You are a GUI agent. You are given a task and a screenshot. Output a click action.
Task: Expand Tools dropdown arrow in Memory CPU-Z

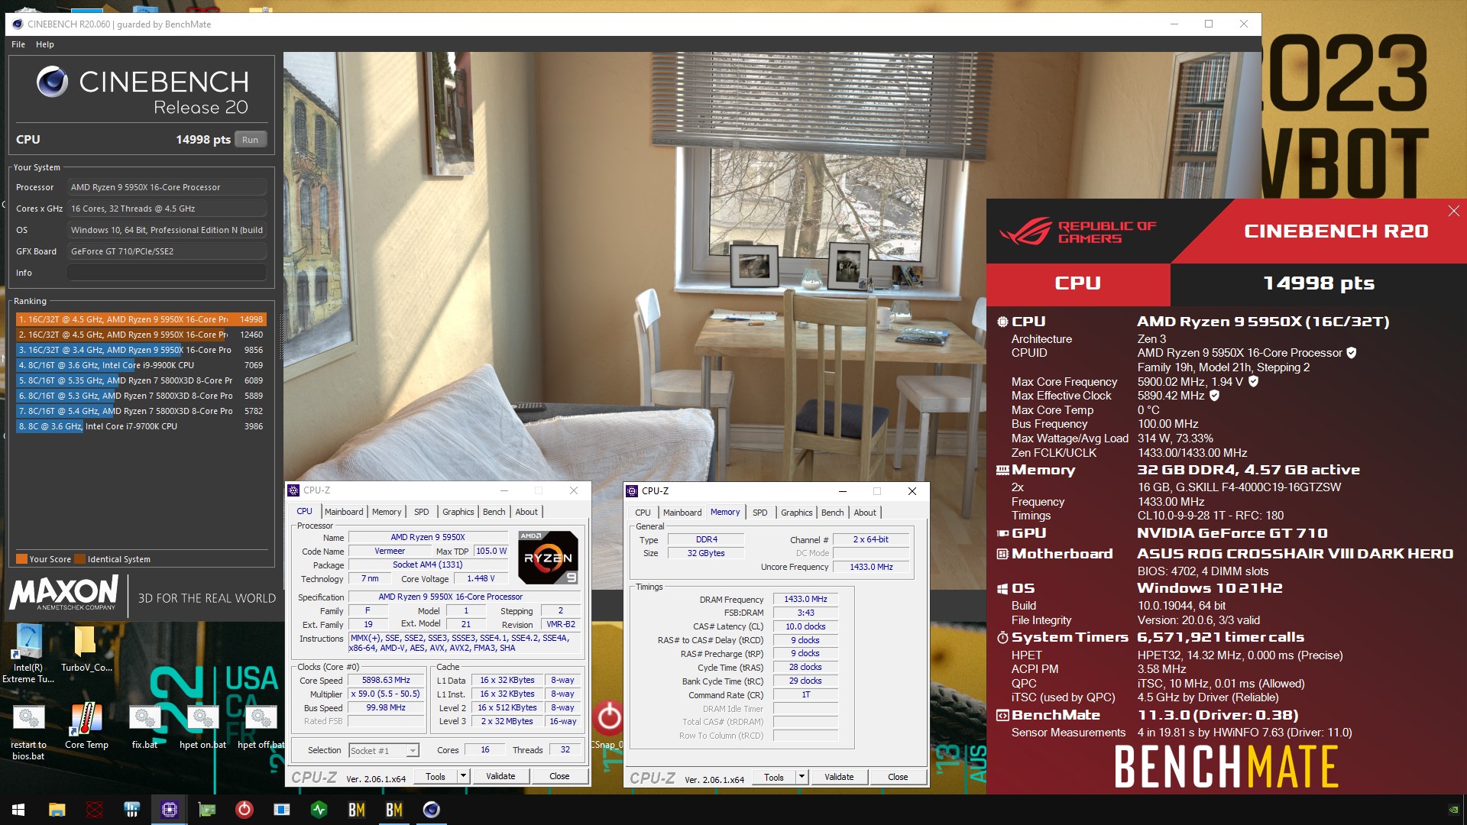click(x=802, y=777)
